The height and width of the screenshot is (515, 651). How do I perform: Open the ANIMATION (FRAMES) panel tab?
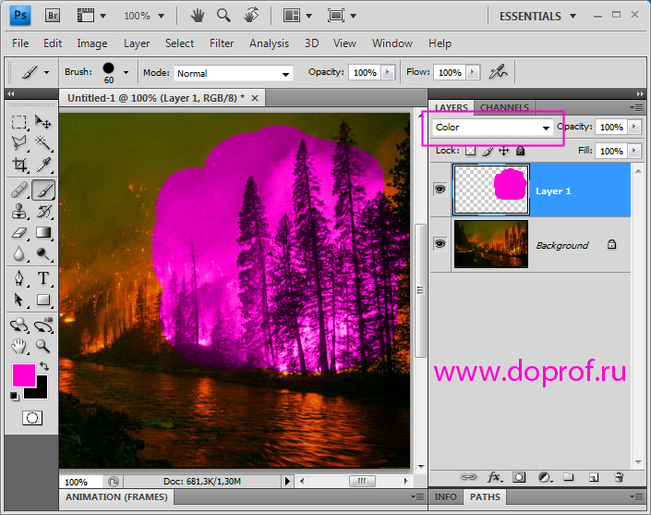116,497
